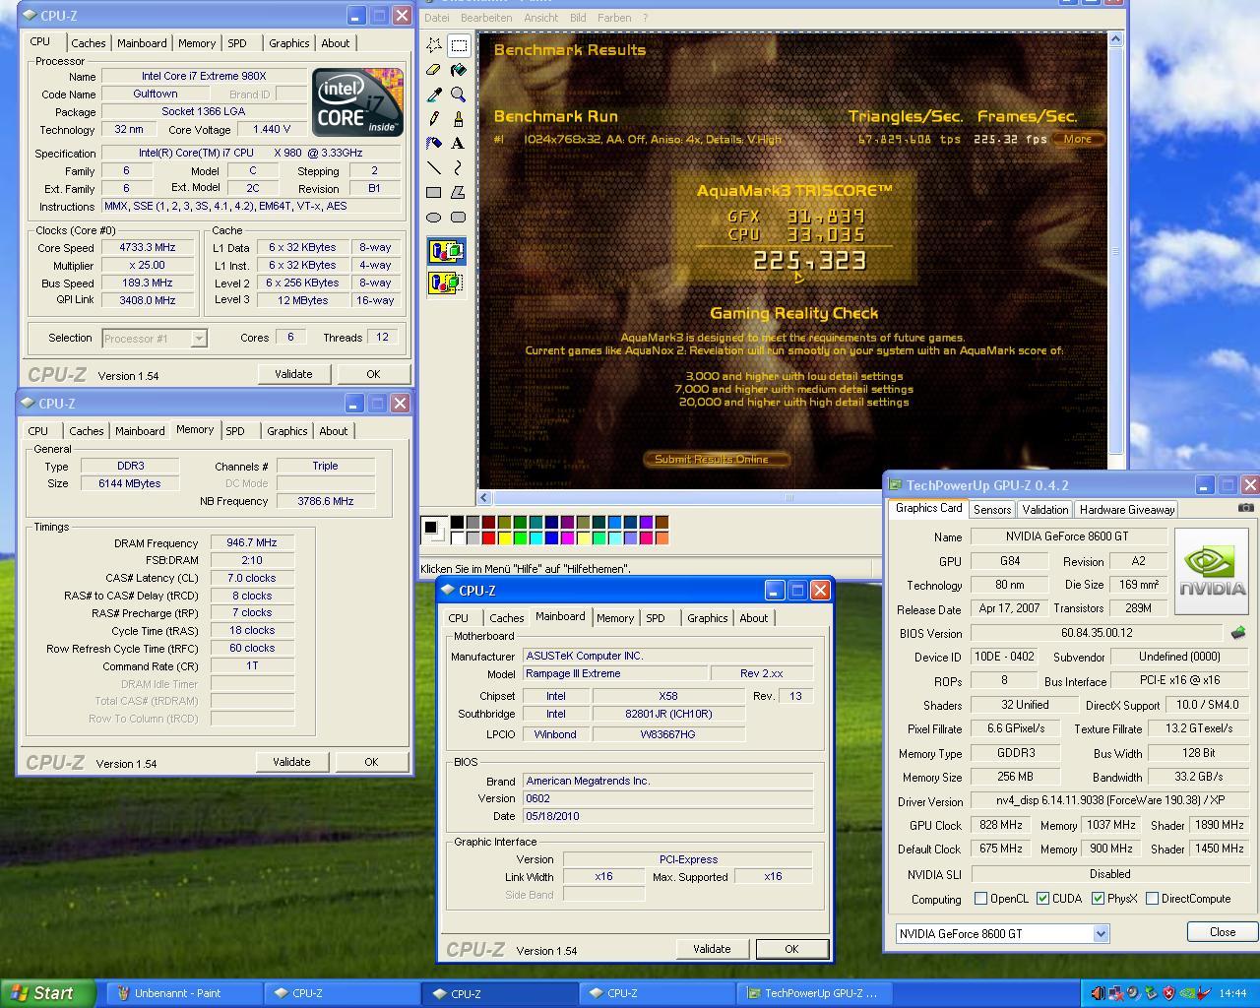The width and height of the screenshot is (1260, 1008).
Task: Click the red security shield tray icon
Action: 1168,993
